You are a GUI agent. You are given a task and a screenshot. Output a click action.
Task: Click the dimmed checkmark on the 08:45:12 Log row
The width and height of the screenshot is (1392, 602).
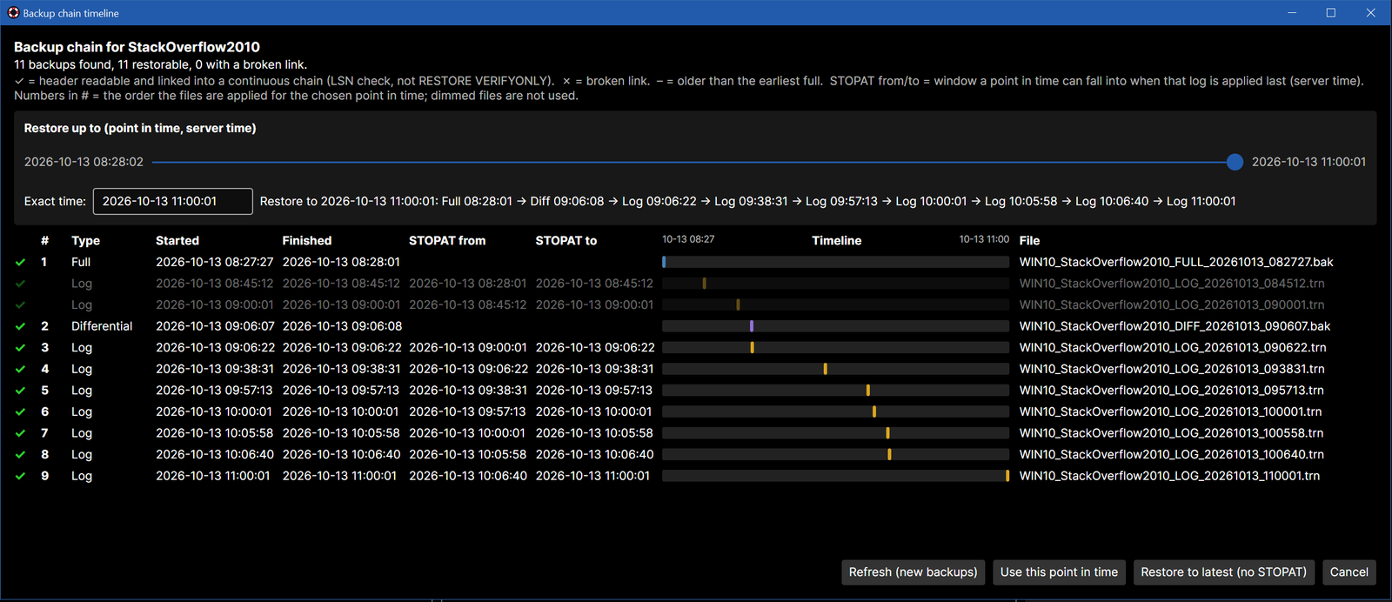pyautogui.click(x=20, y=284)
